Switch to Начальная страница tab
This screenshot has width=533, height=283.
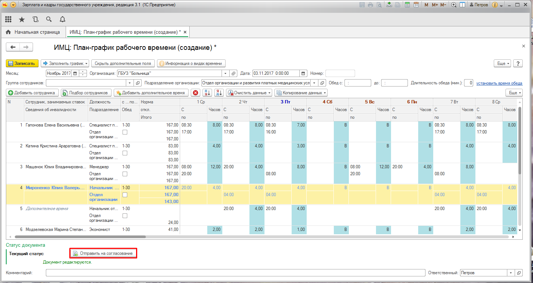(x=33, y=32)
